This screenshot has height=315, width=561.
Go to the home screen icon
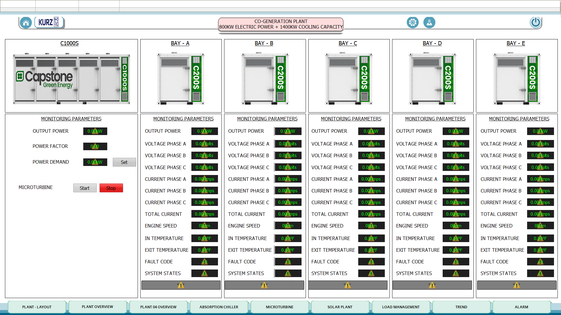(x=26, y=22)
